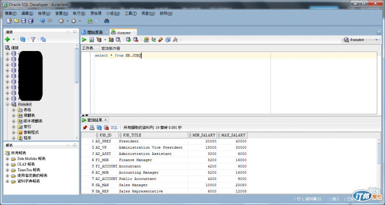Image resolution: width=385 pixels, height=205 pixels.
Task: Click the SQL History clock icon
Action: tap(168, 39)
